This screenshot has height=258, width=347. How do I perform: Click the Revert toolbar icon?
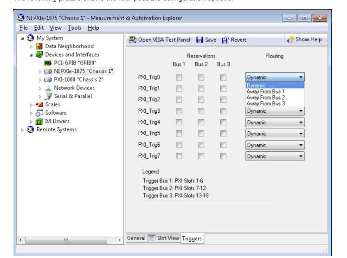225,40
